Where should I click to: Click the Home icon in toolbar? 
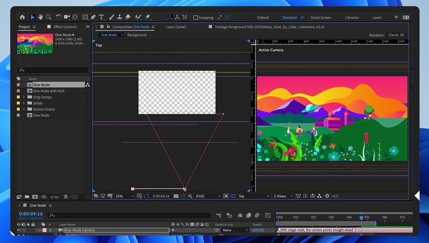[x=22, y=17]
